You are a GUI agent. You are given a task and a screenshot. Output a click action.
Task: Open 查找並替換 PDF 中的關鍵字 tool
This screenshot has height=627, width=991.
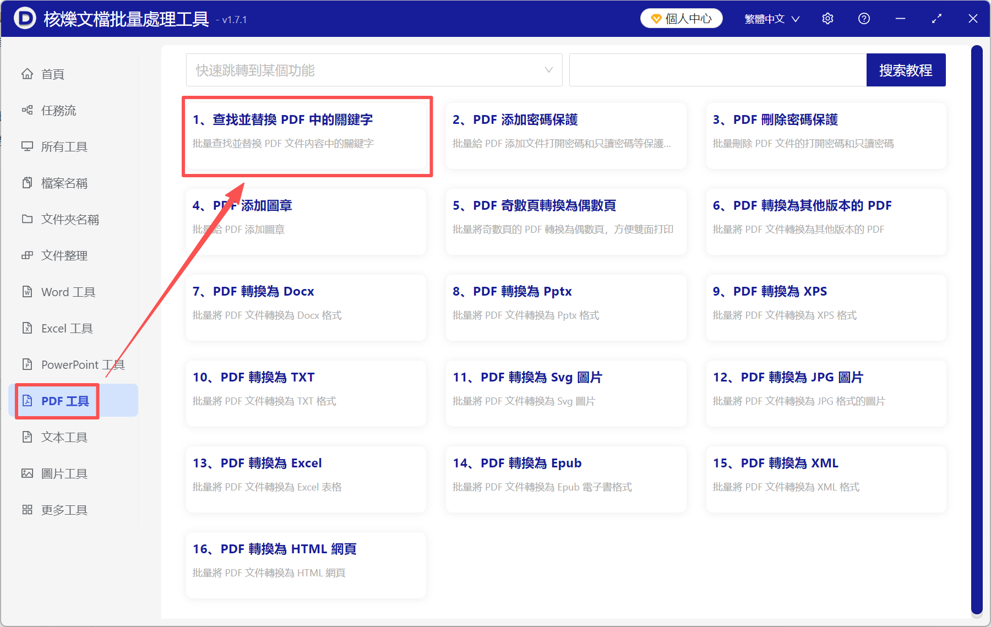coord(307,135)
